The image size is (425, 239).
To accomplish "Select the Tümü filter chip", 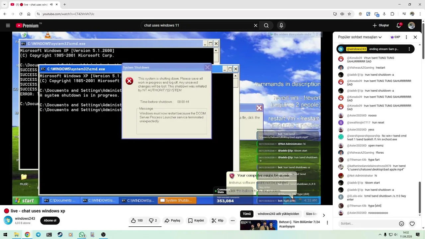I will pyautogui.click(x=247, y=214).
